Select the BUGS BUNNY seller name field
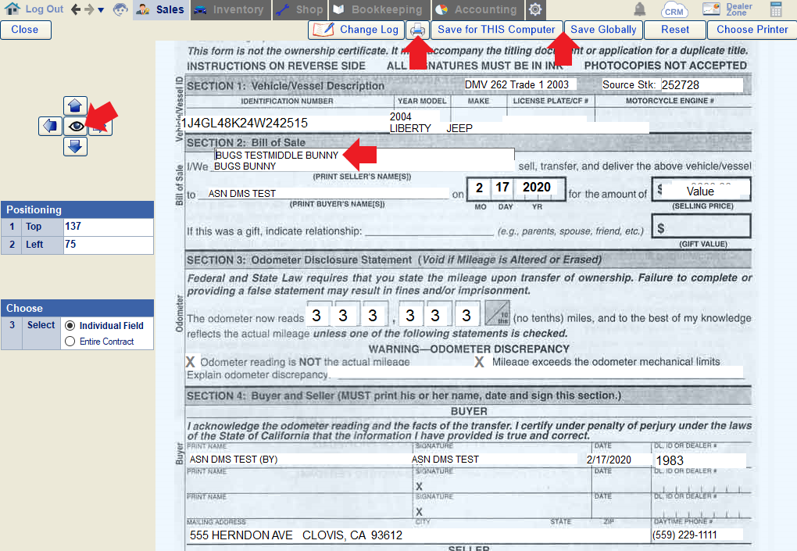The height and width of the screenshot is (551, 797). click(363, 166)
